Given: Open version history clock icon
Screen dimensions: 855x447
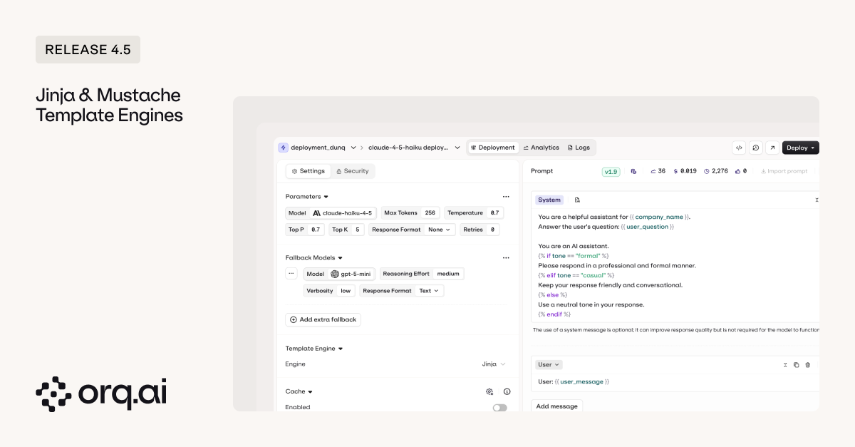Looking at the screenshot, I should (x=755, y=148).
